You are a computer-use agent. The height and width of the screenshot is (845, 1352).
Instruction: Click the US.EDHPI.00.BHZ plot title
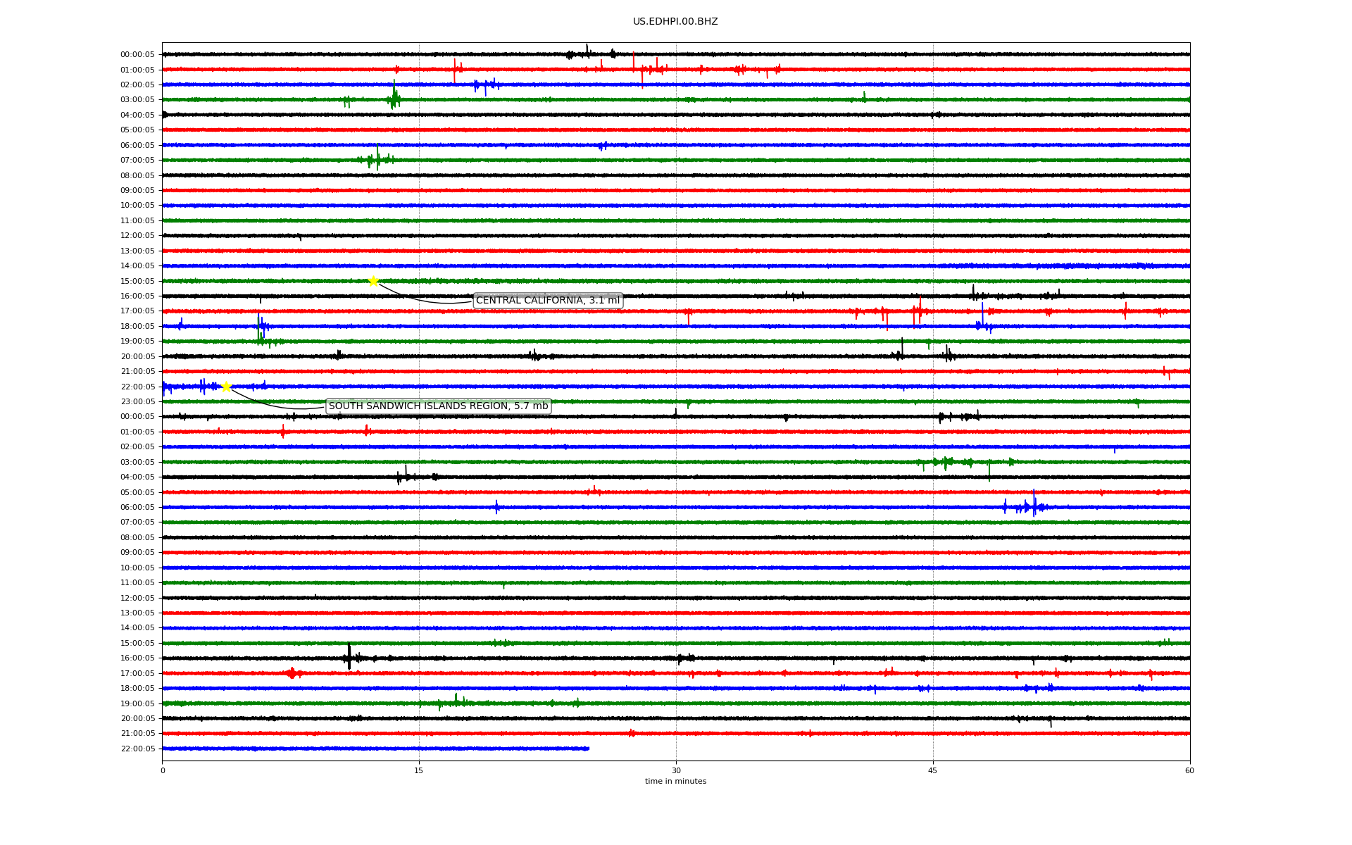click(675, 22)
